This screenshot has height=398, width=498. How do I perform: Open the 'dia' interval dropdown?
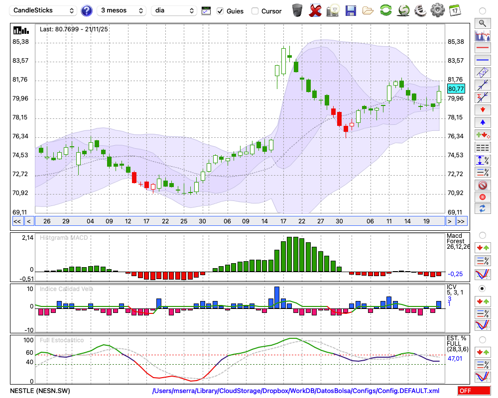(174, 10)
